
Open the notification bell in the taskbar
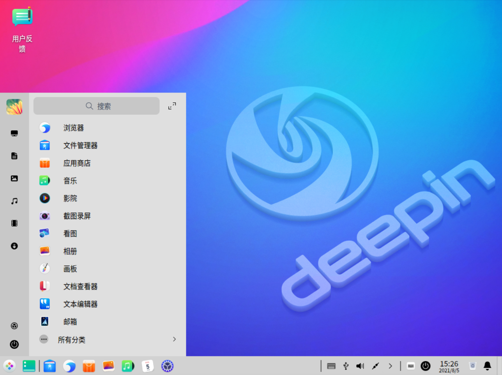tap(487, 366)
